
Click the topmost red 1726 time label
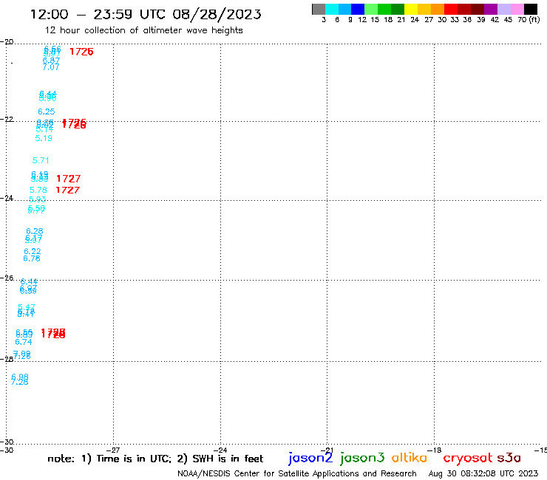pyautogui.click(x=81, y=52)
